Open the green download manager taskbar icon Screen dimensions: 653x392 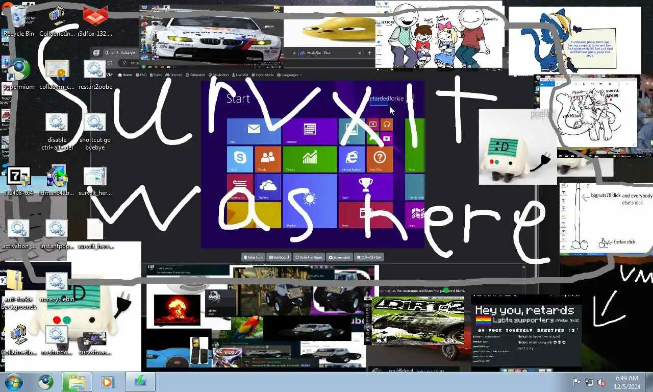(140, 382)
